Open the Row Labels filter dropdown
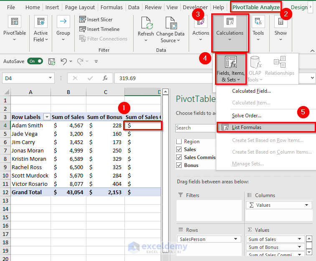This screenshot has height=261, width=316. tap(47, 117)
